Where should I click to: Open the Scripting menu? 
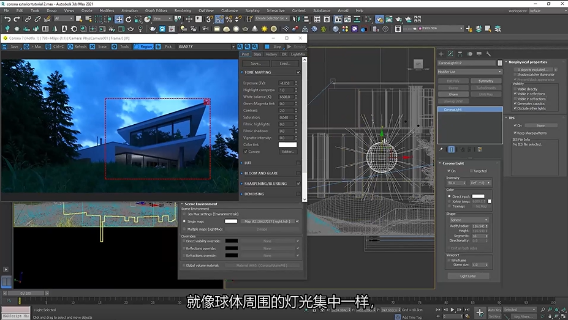[252, 10]
